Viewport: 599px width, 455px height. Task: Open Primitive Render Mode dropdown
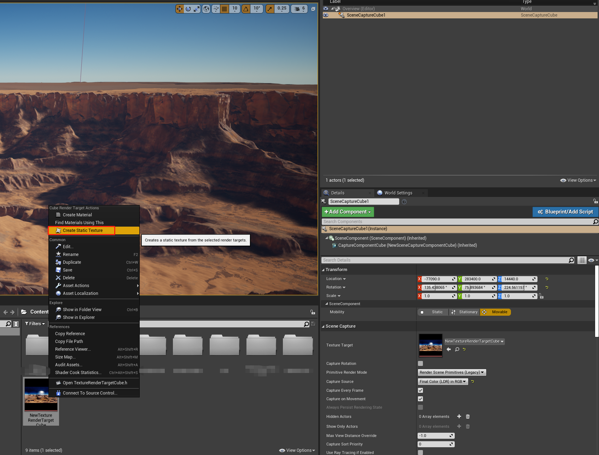point(452,372)
